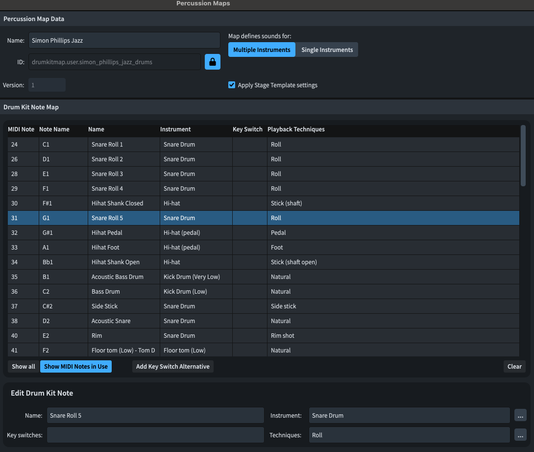This screenshot has height=452, width=534.
Task: Select Multiple Instruments map mode
Action: [262, 50]
